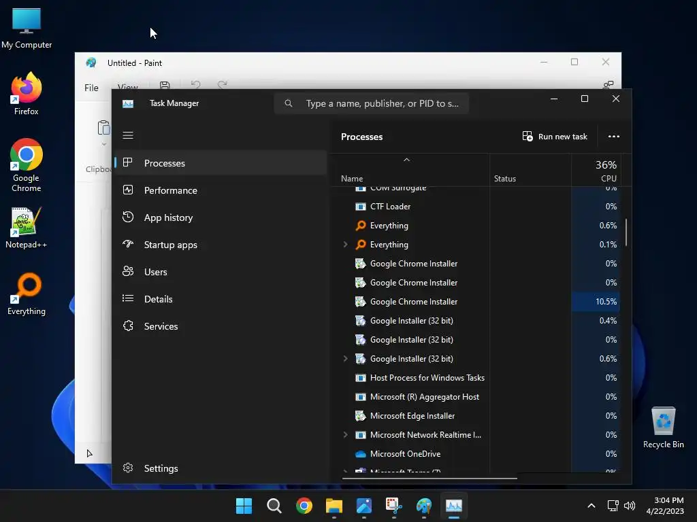
Task: Select Everything process using 0.6% CPU
Action: tap(476, 226)
